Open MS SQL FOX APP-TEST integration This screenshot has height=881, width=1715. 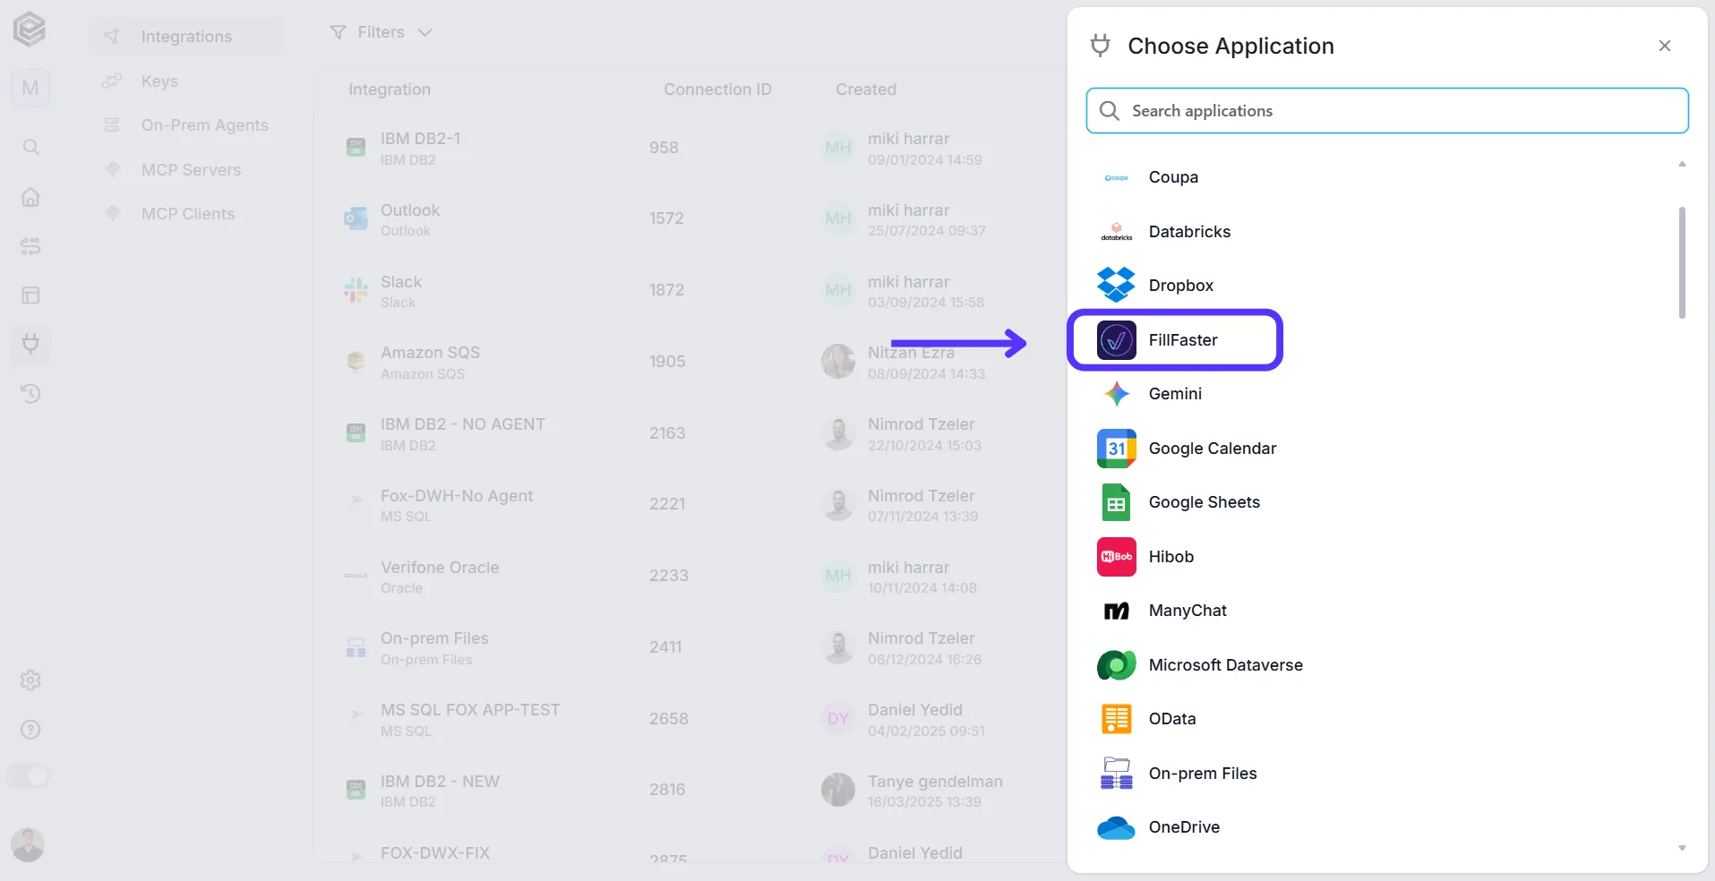point(690,719)
